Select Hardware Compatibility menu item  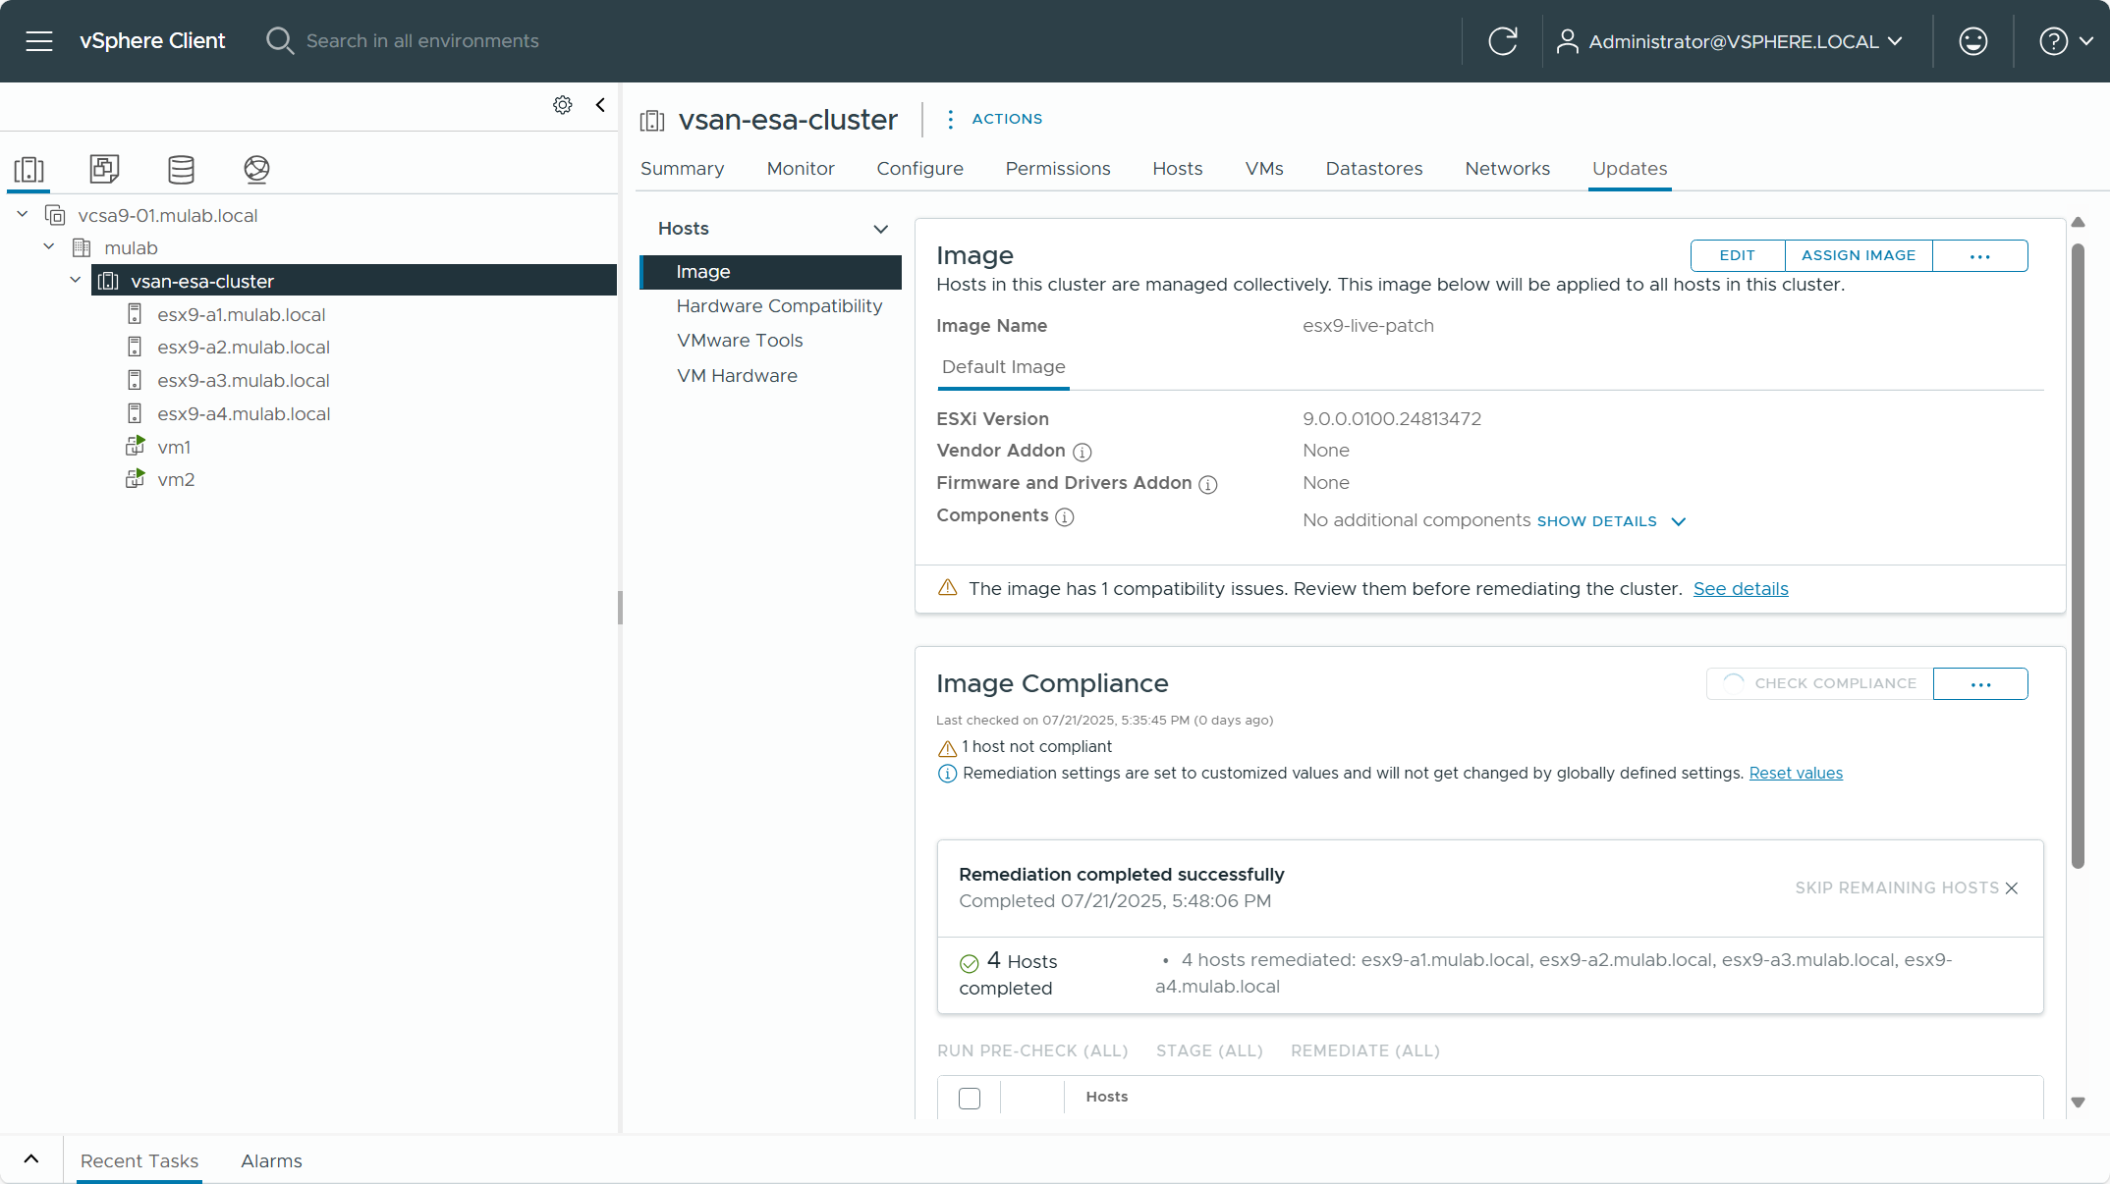779,306
